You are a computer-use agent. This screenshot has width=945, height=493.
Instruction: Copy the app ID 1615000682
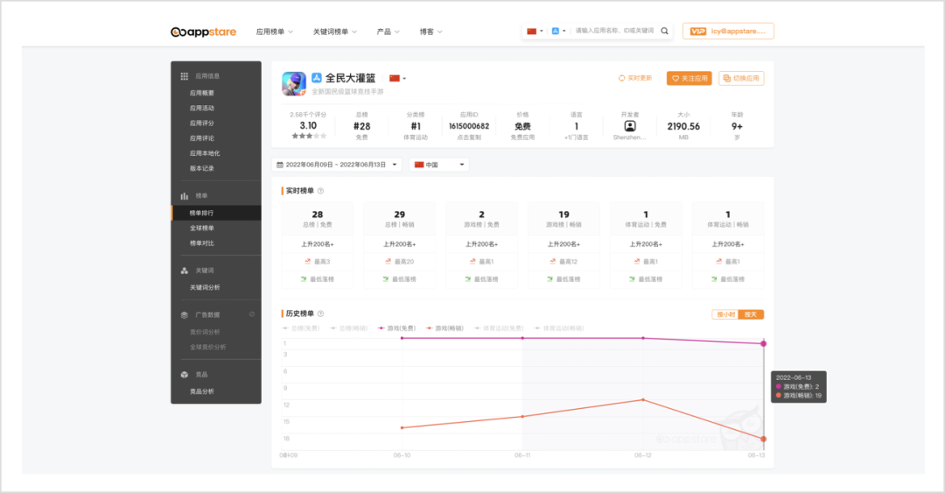click(x=469, y=126)
